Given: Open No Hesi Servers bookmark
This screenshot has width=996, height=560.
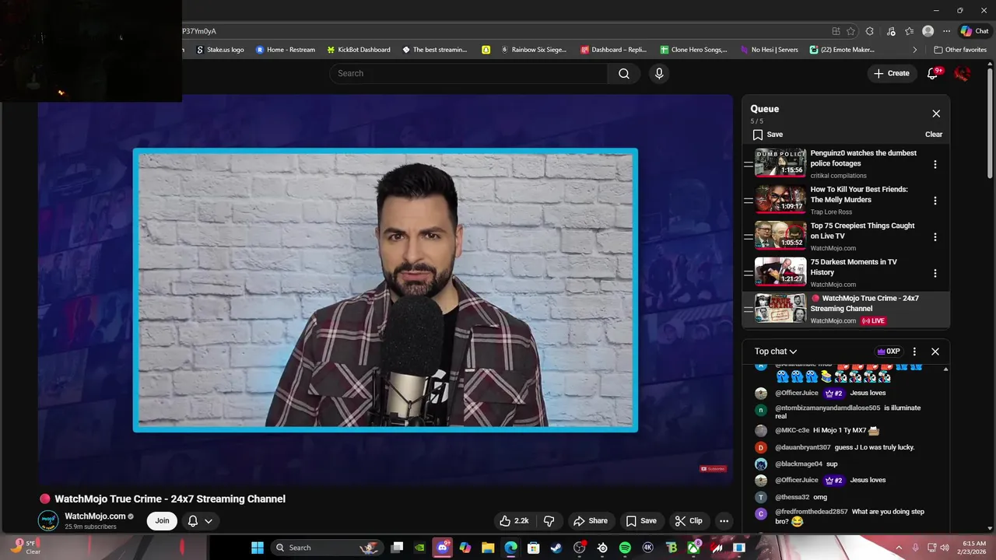Looking at the screenshot, I should click(770, 50).
